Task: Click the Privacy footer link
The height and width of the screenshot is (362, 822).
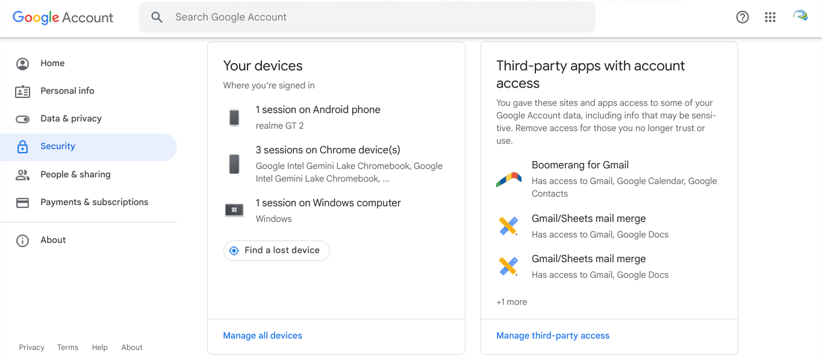Action: point(32,348)
